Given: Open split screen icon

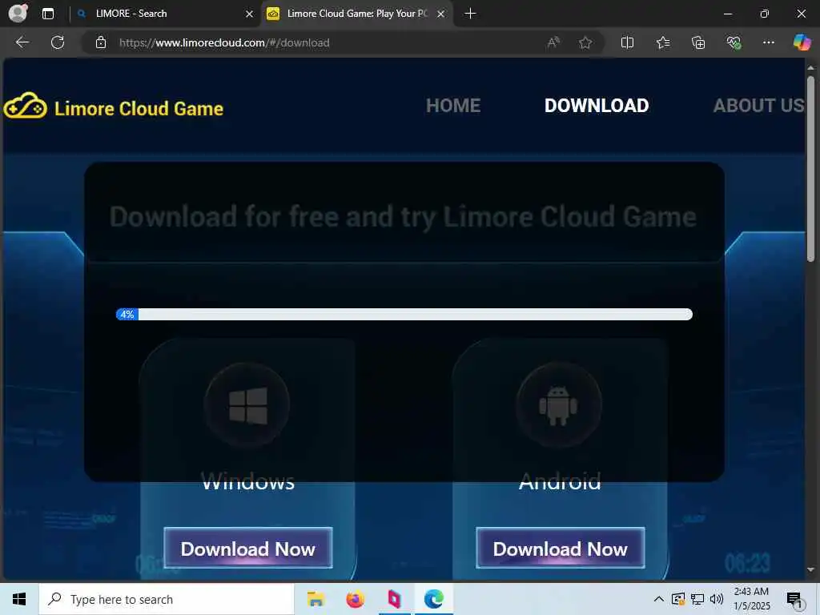Looking at the screenshot, I should tap(627, 42).
